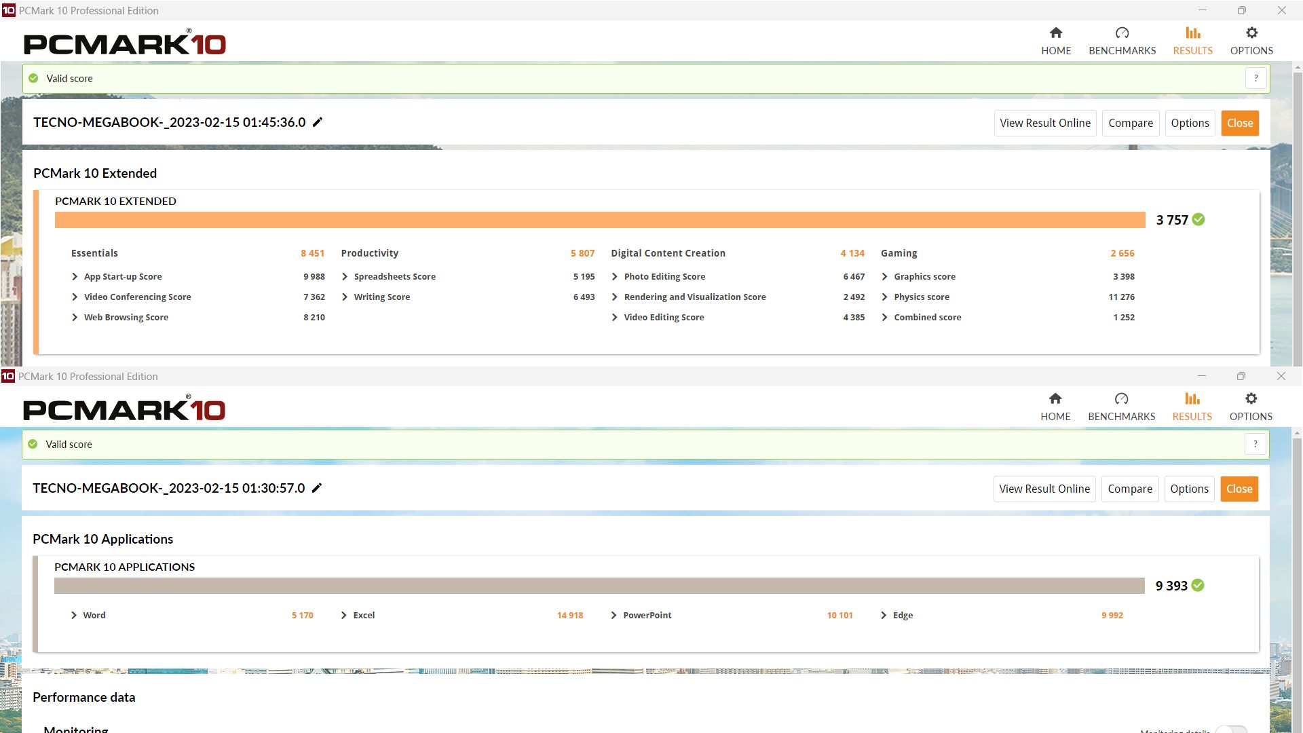Image resolution: width=1303 pixels, height=733 pixels.
Task: Expand Video Conferencing Score details
Action: [75, 297]
